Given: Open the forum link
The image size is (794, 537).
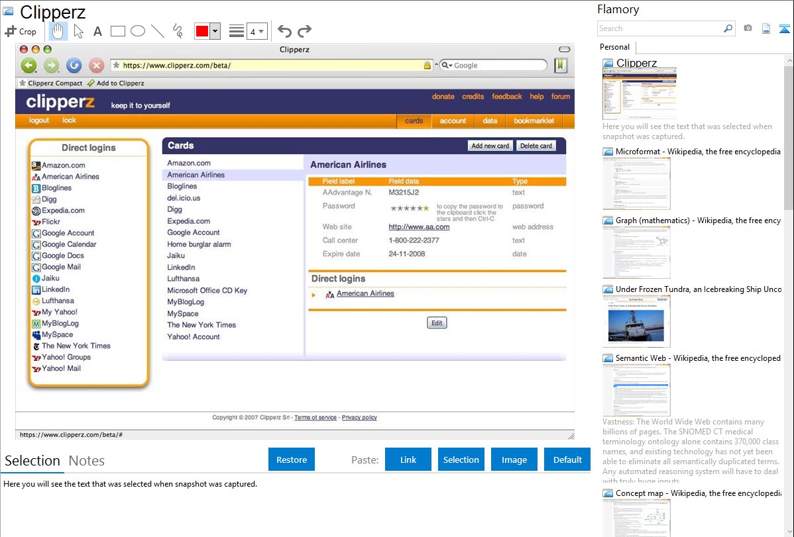Looking at the screenshot, I should tap(561, 97).
